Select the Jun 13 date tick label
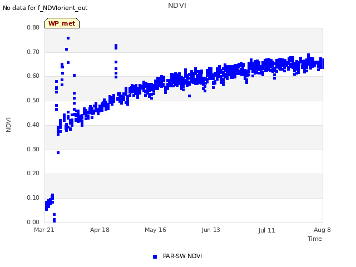356x267 pixels. coord(211,230)
